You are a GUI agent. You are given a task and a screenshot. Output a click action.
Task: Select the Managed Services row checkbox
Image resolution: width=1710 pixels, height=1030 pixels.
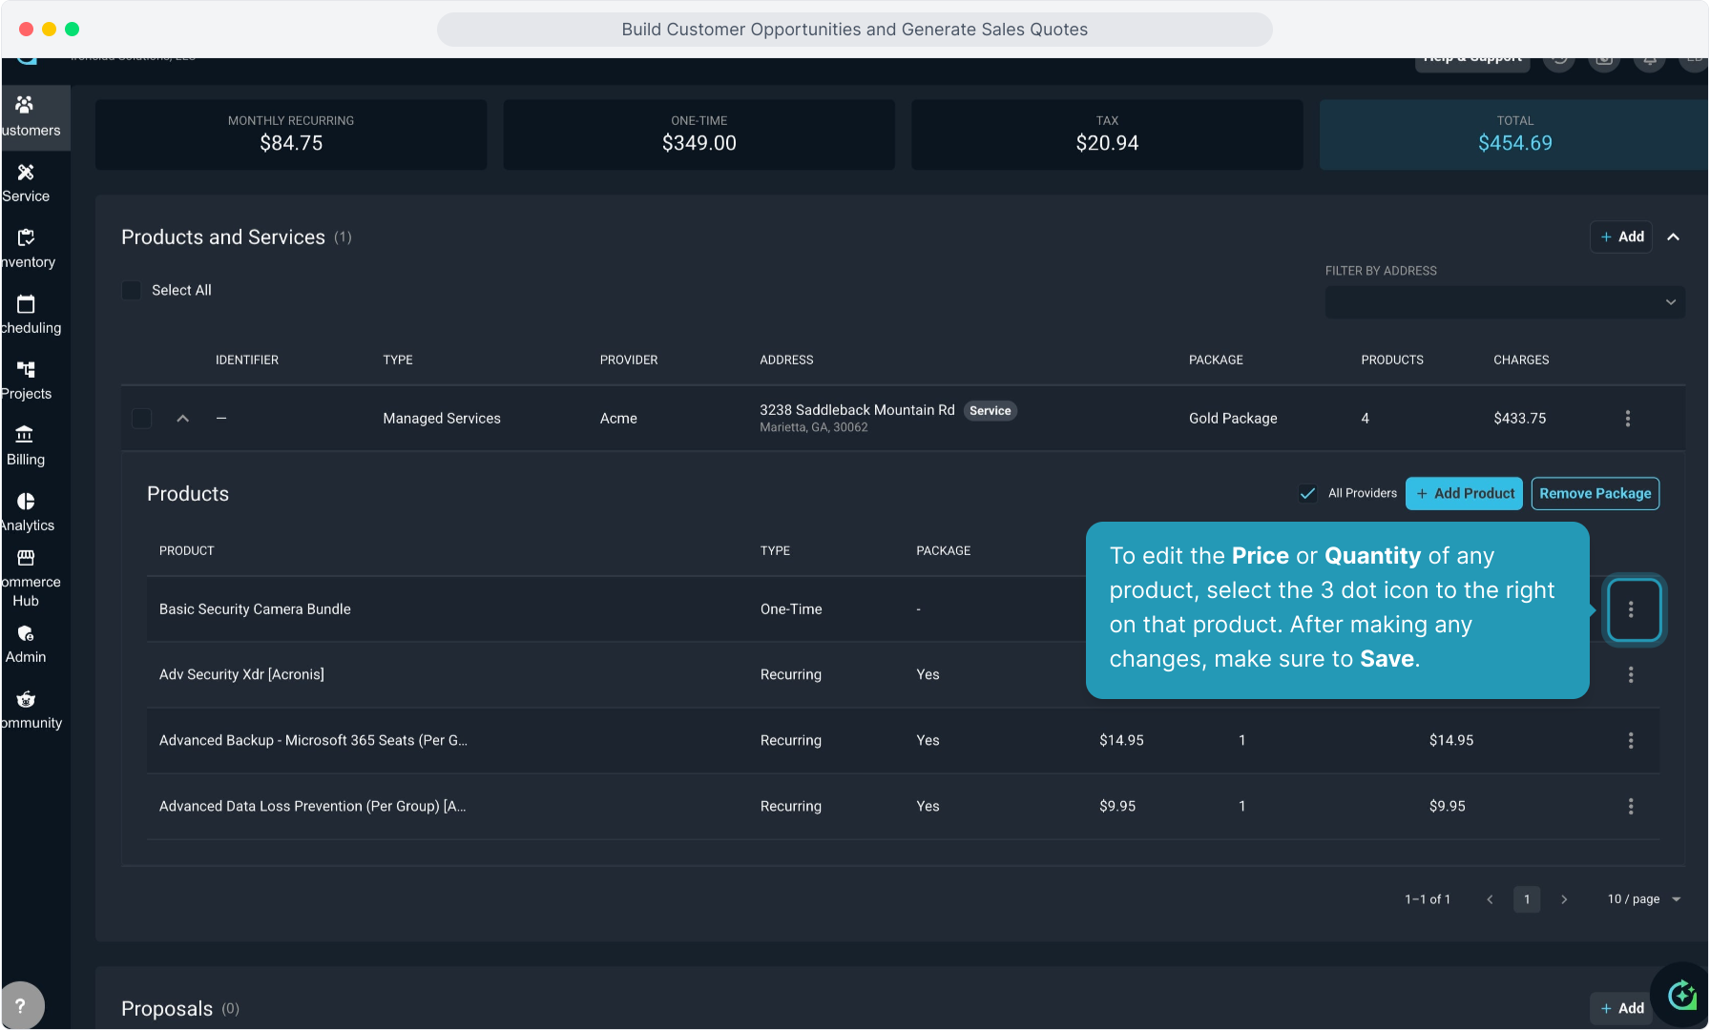(x=141, y=419)
